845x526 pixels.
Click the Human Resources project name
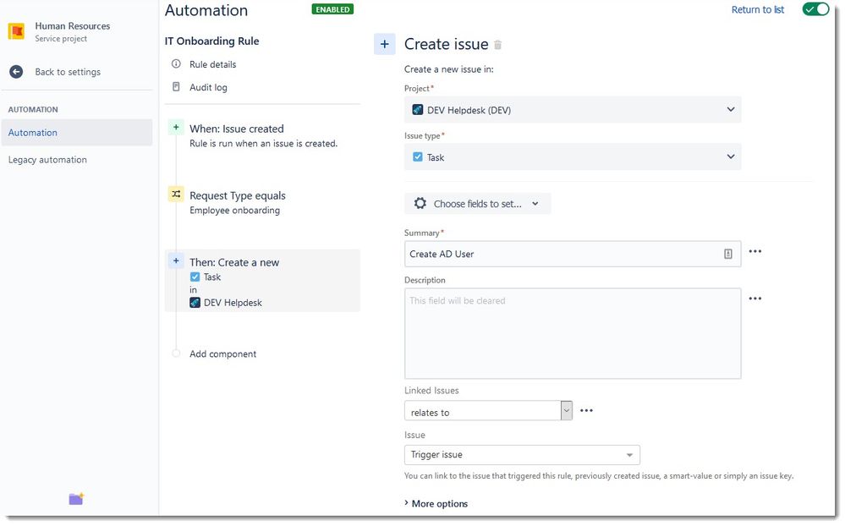pos(72,26)
